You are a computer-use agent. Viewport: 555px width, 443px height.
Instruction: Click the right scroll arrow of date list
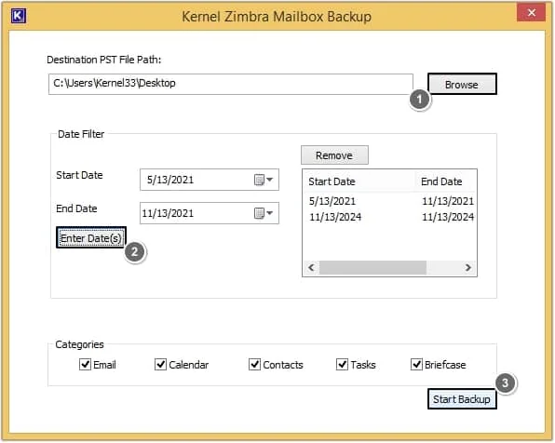pos(468,267)
